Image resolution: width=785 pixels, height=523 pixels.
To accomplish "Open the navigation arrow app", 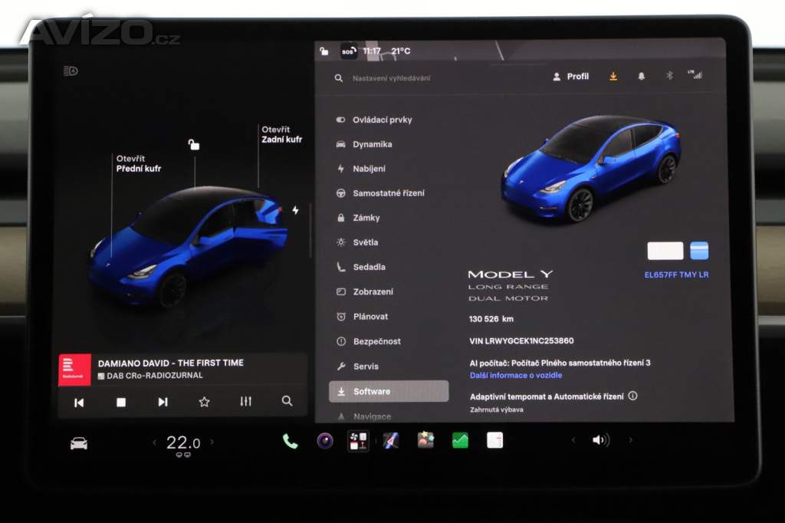I will [391, 441].
